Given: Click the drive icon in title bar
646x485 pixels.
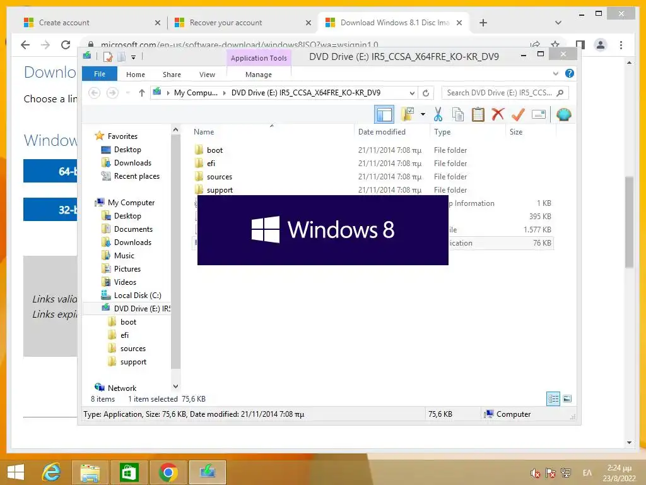Looking at the screenshot, I should coord(87,56).
